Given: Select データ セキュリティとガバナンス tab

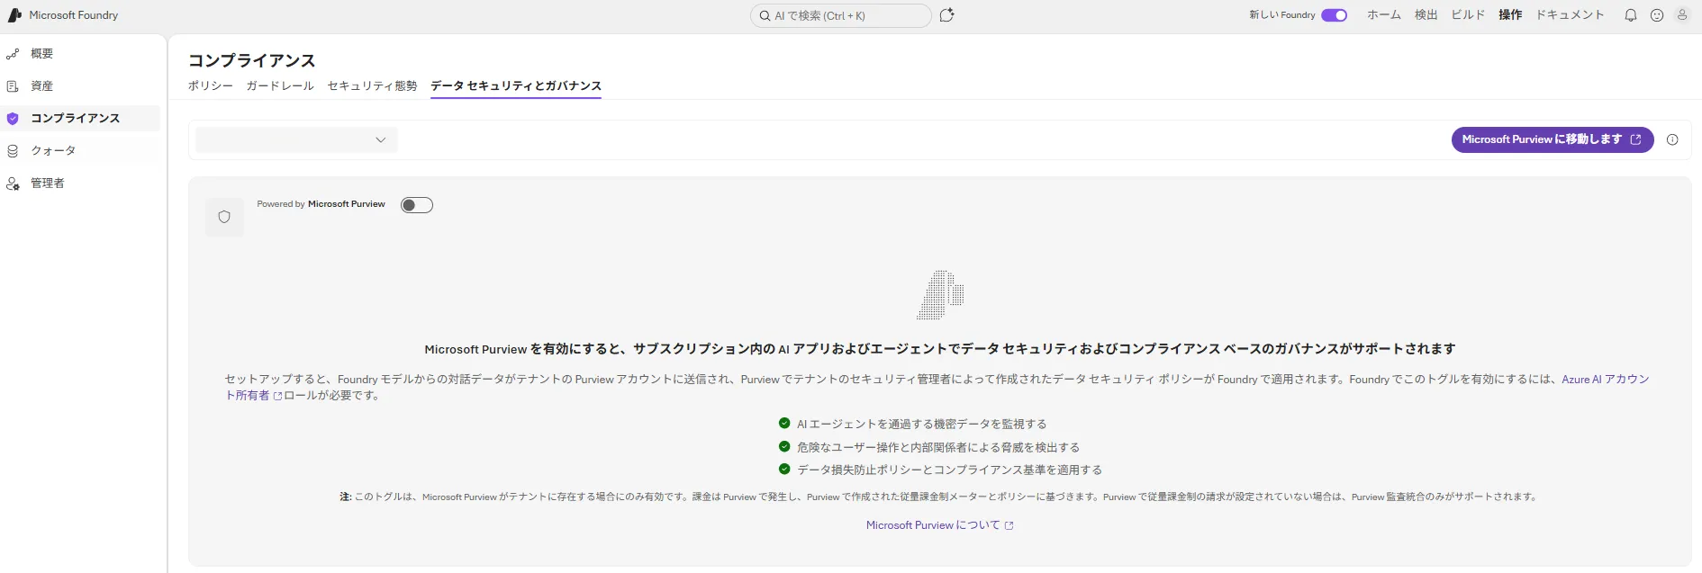Looking at the screenshot, I should (516, 86).
